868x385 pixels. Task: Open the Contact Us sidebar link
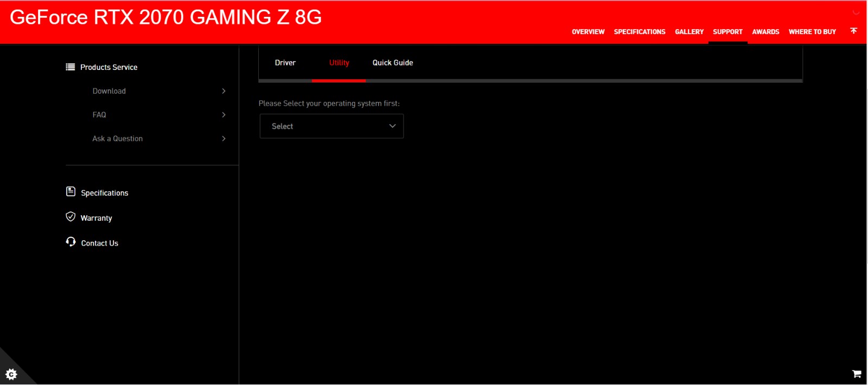click(100, 243)
